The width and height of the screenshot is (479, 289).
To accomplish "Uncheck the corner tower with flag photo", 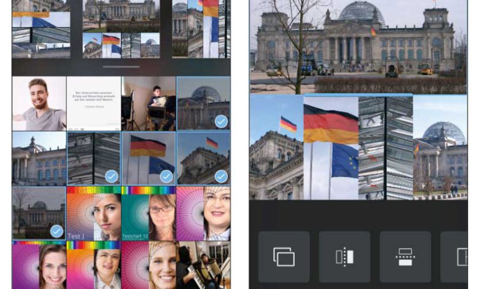I will tap(221, 176).
